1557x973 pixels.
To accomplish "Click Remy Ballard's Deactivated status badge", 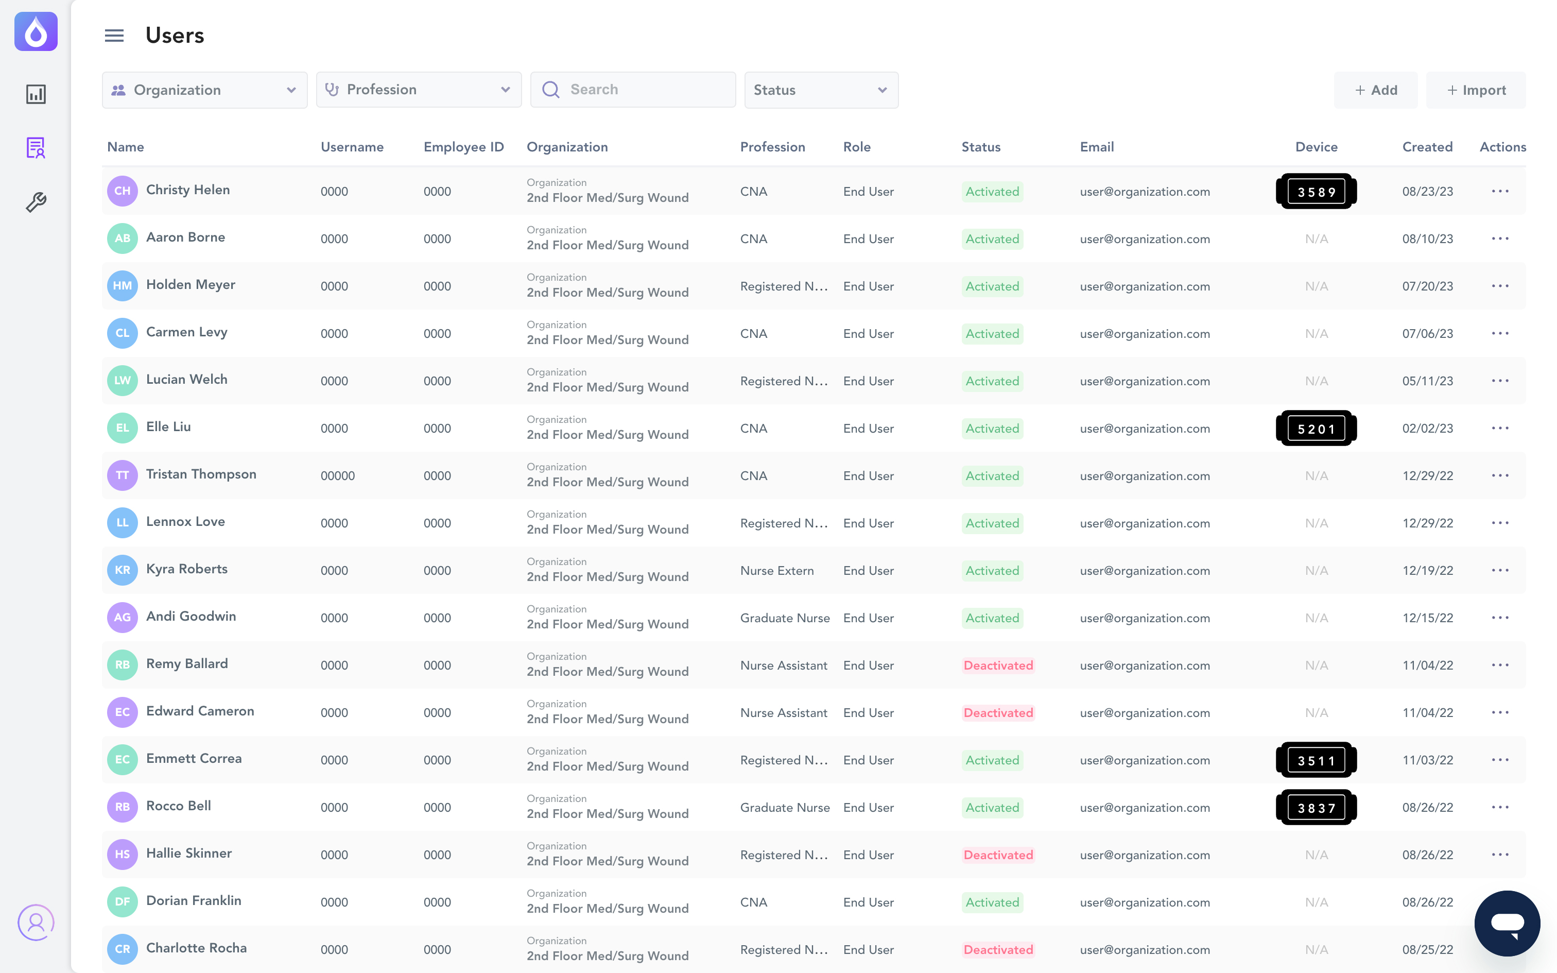I will click(x=998, y=665).
